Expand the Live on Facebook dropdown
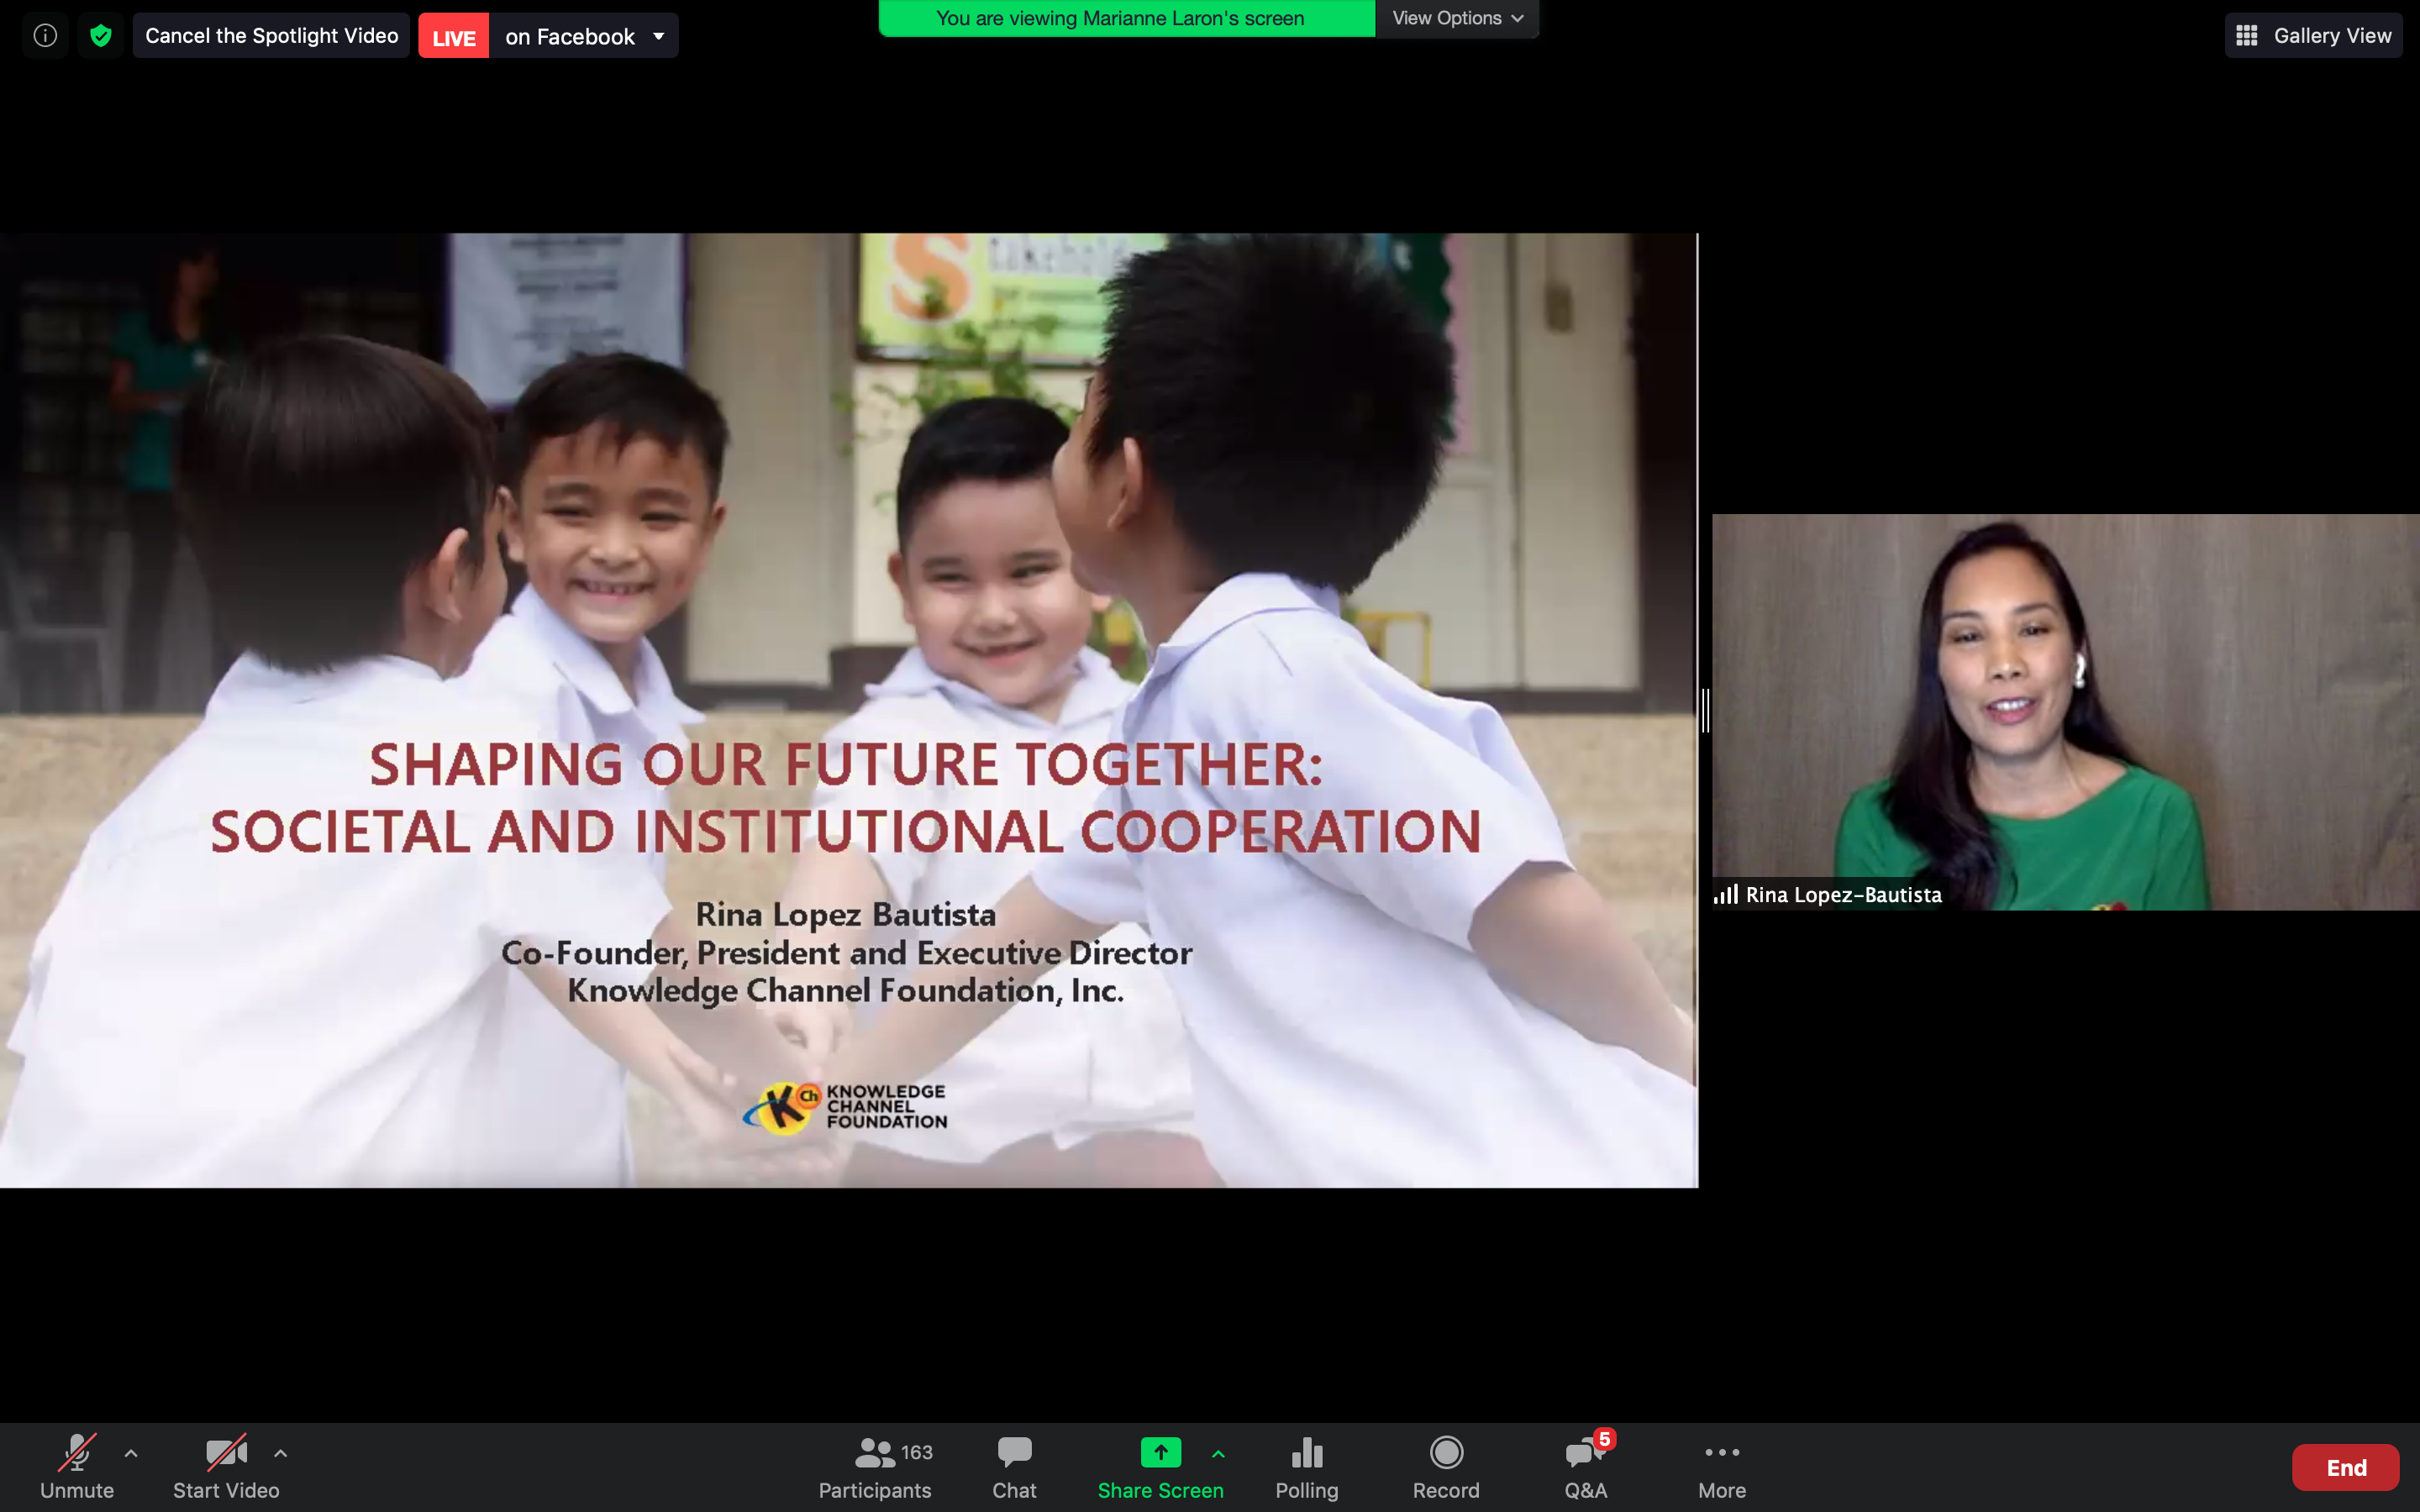 click(x=659, y=37)
